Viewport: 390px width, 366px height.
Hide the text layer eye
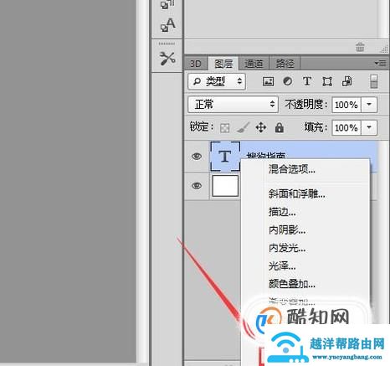pyautogui.click(x=197, y=157)
